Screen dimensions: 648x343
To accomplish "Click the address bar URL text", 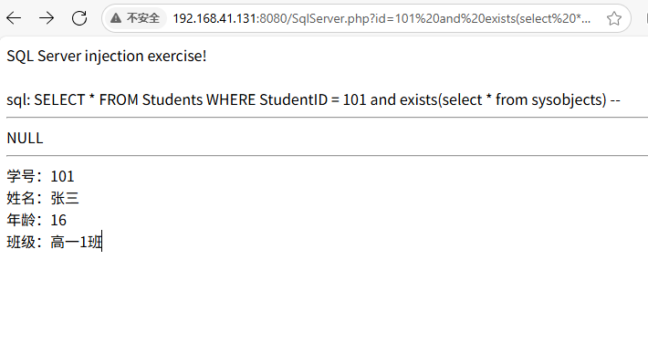I will (x=381, y=18).
